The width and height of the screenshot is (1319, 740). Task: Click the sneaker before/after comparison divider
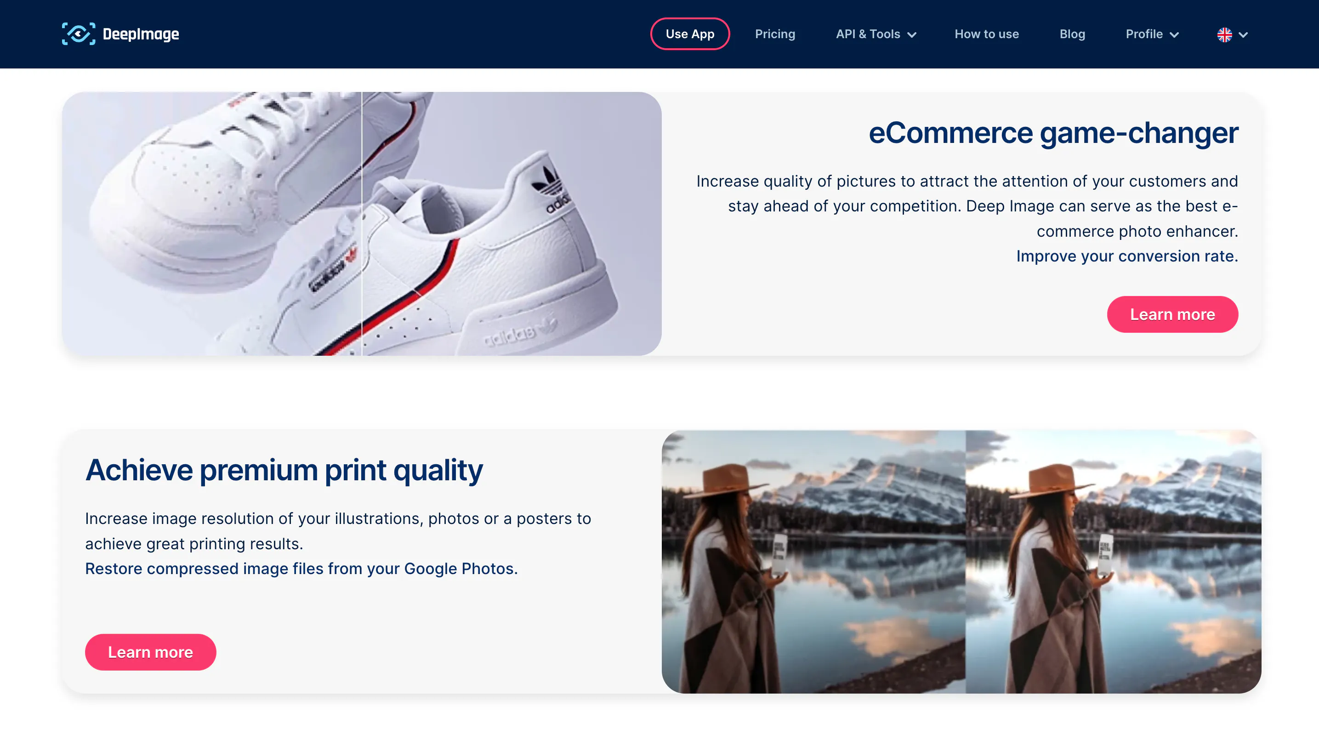pyautogui.click(x=362, y=224)
